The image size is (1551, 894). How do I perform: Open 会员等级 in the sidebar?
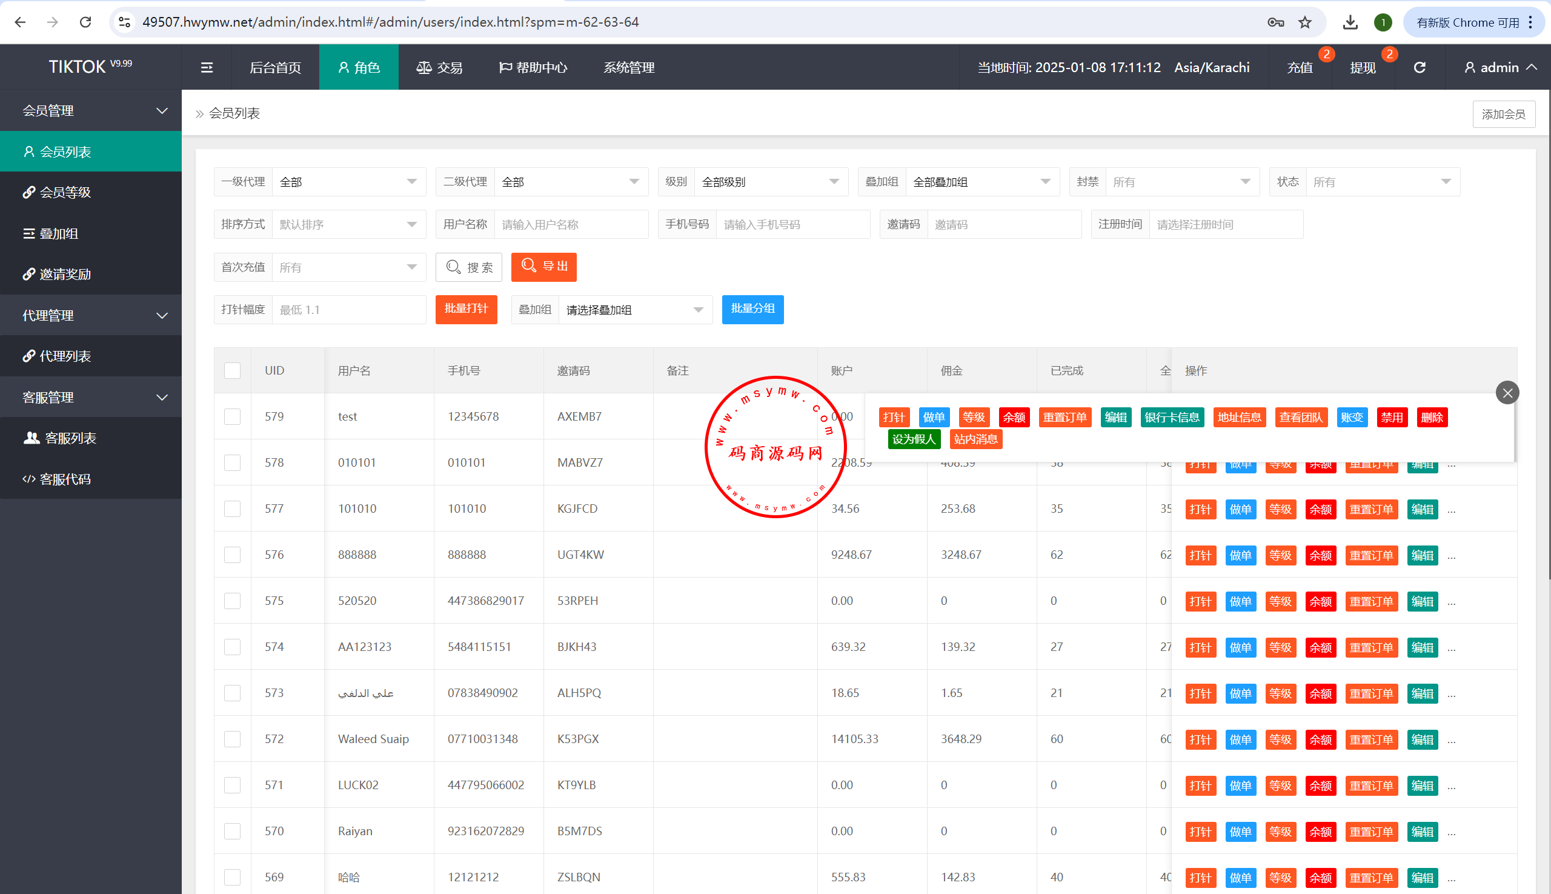(x=91, y=192)
